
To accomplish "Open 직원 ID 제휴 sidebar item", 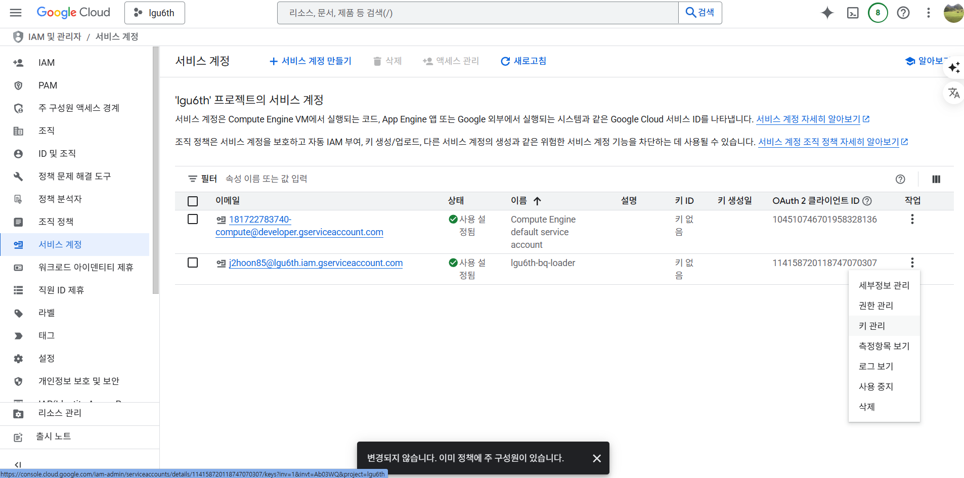I will point(74,290).
